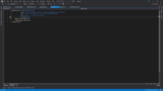The height and width of the screenshot is (91, 163).
Task: Click the Live Share button
Action: [x=155, y=4]
